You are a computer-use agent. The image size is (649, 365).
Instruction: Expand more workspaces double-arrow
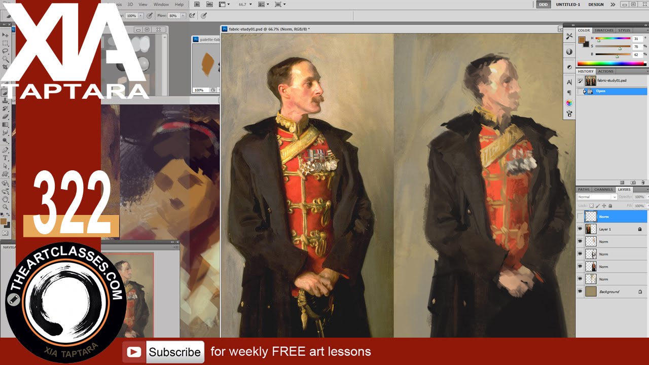point(612,4)
